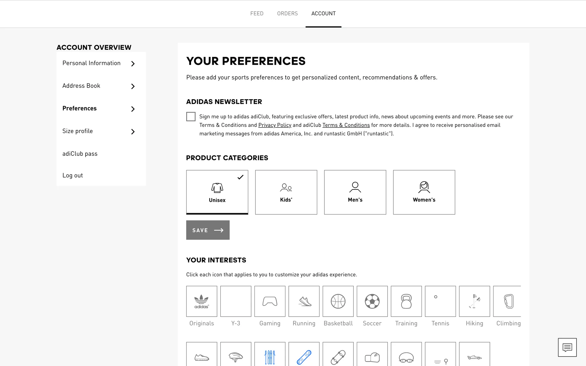This screenshot has height=366, width=586.
Task: Choose the Gaming controller interest
Action: [x=270, y=301]
